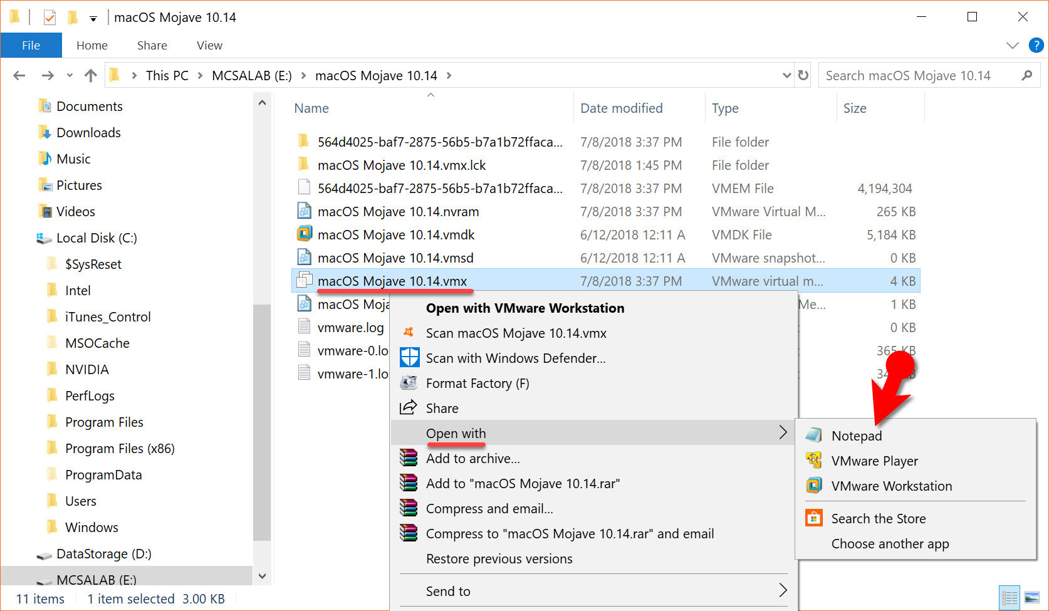The height and width of the screenshot is (611, 1049).
Task: Click the Windows Defender shield icon
Action: [x=410, y=358]
